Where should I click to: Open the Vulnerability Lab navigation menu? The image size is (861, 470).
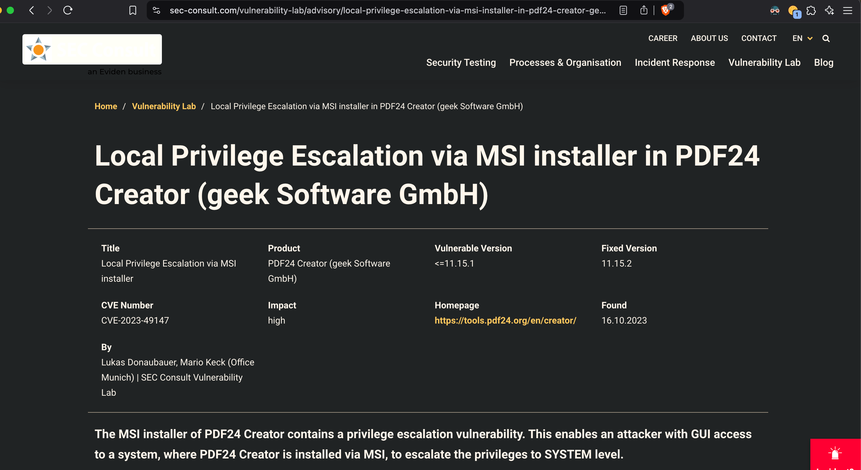[x=764, y=62]
